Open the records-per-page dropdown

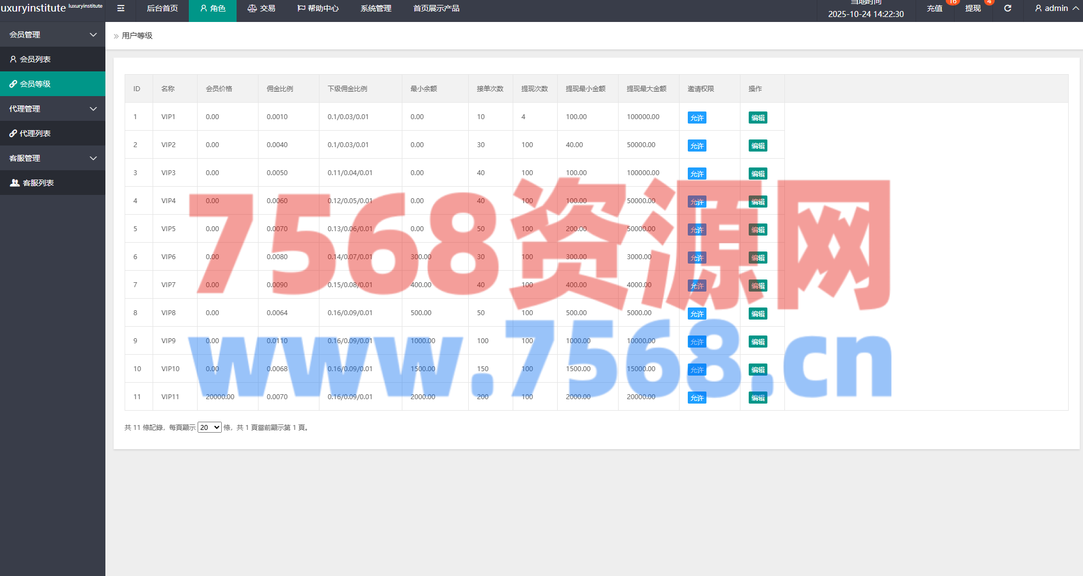pos(209,427)
